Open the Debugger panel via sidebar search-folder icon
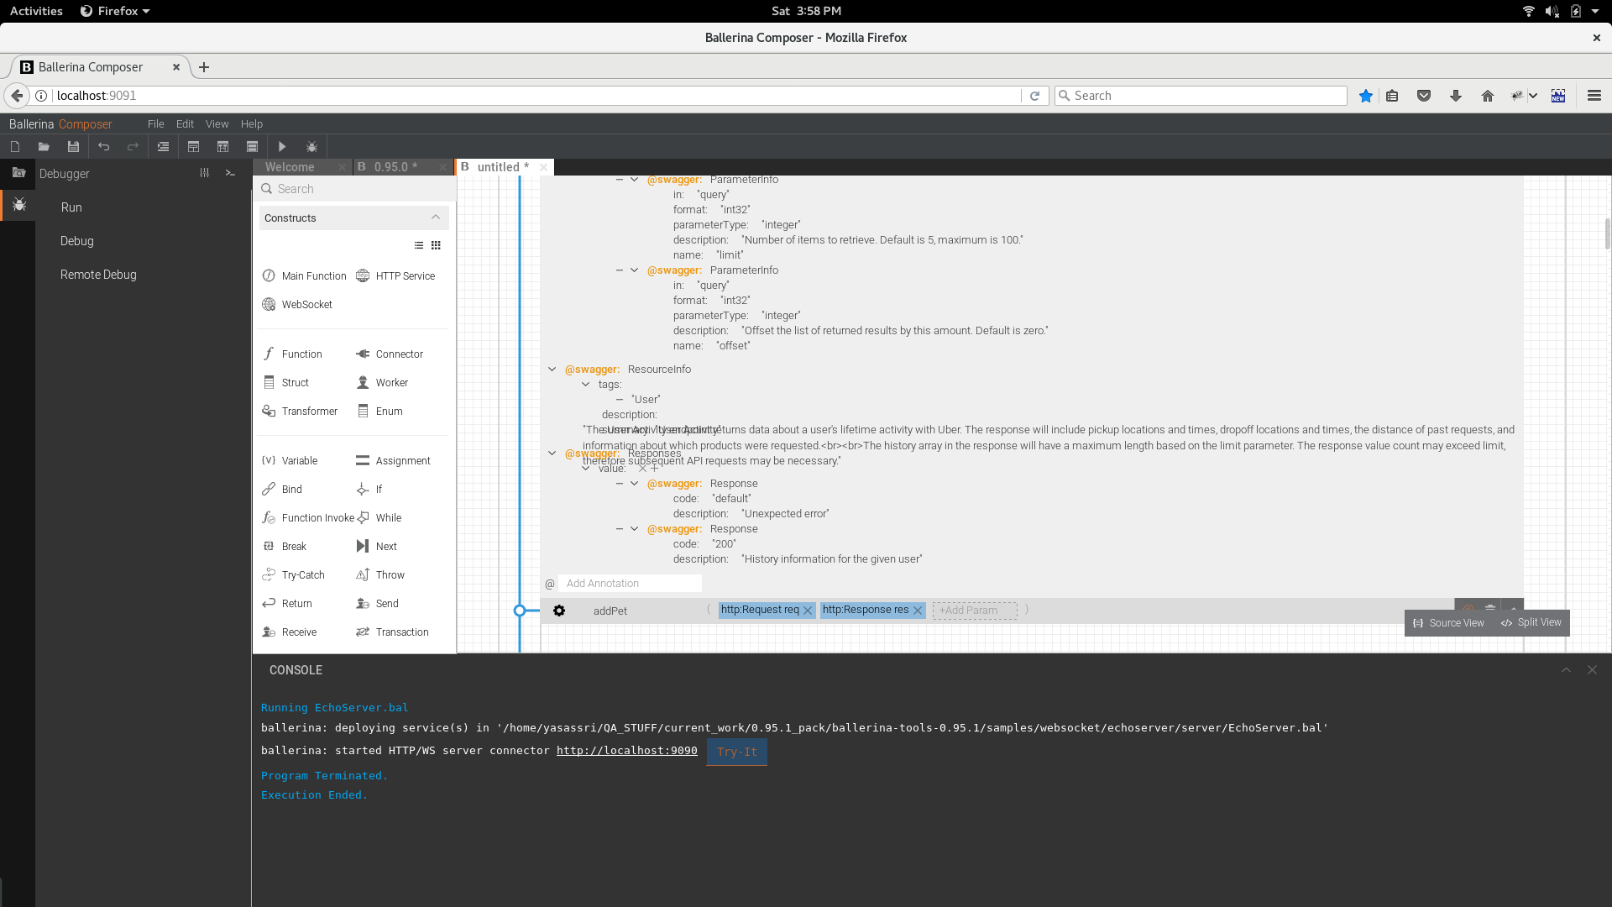 pyautogui.click(x=18, y=174)
